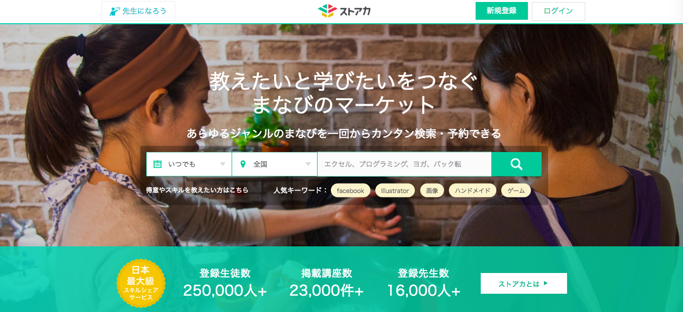Viewport: 683px width, 312px height.
Task: Click the location pin icon
Action: click(242, 164)
